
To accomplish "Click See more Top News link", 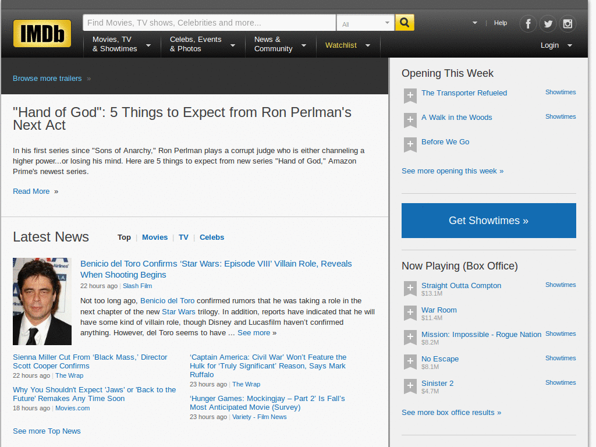I will pos(47,431).
